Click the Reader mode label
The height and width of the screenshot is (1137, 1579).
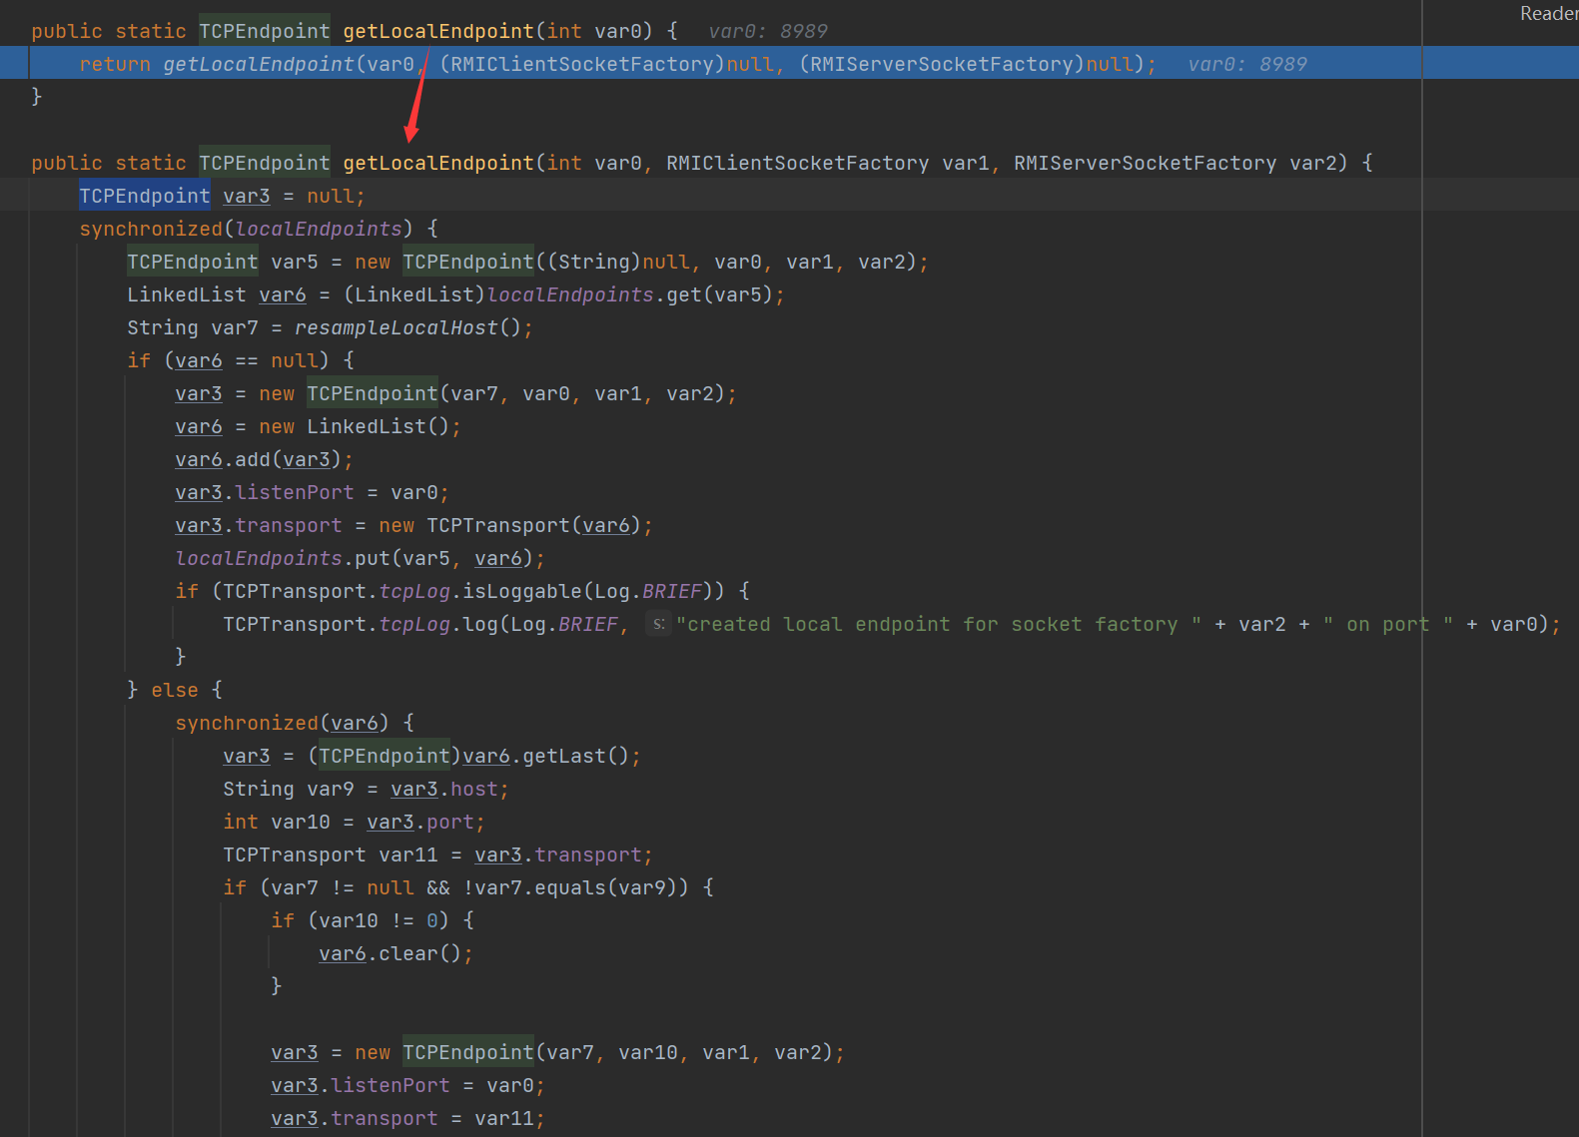pos(1549,13)
